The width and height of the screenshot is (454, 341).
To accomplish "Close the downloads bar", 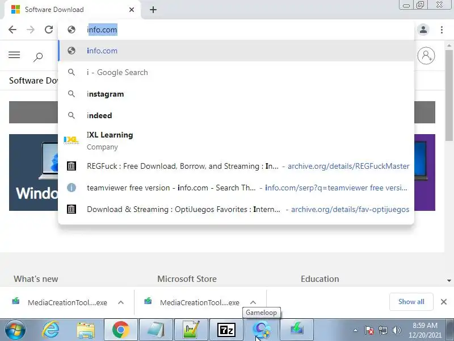I will coord(444,302).
